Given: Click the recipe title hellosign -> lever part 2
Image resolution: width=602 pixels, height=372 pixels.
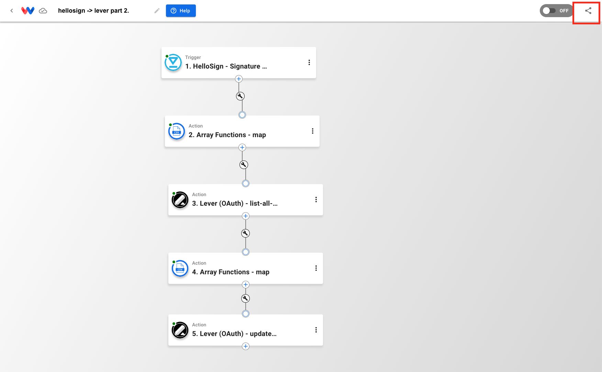Looking at the screenshot, I should point(93,11).
